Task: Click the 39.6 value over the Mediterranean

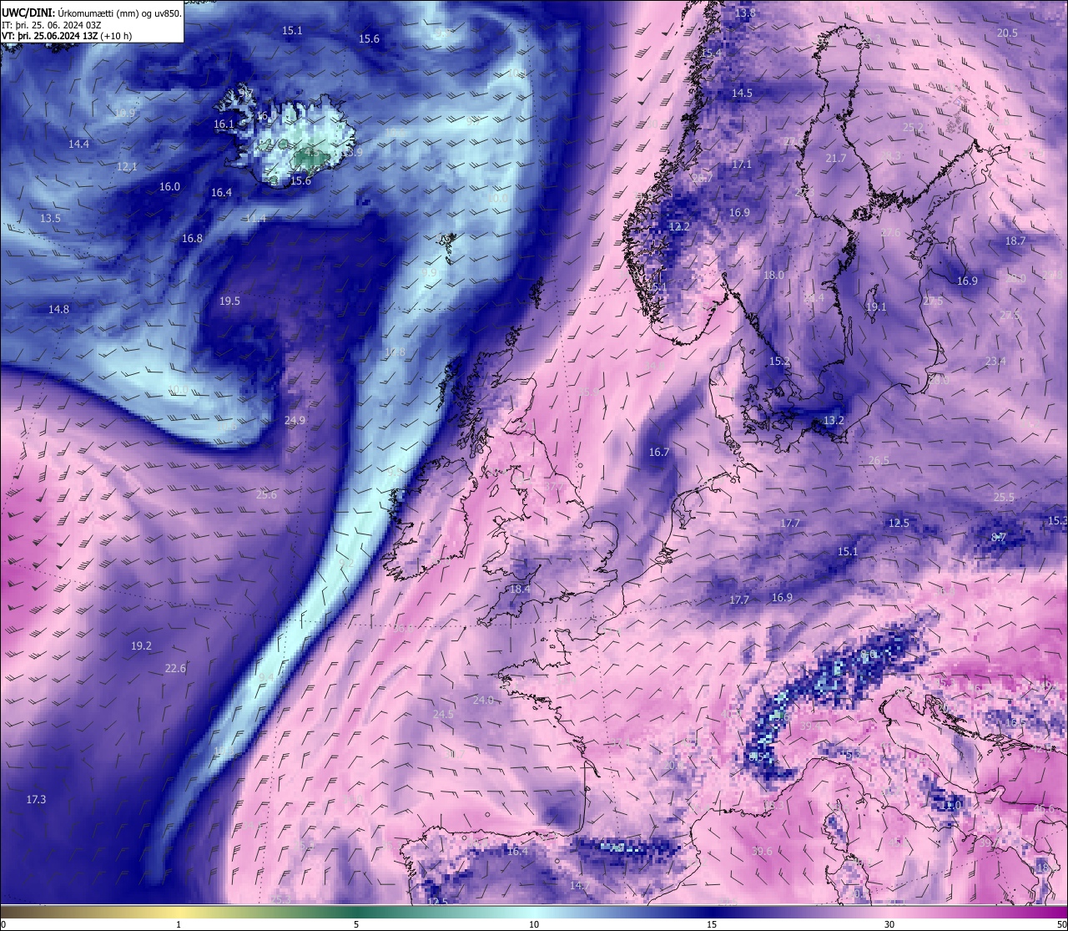Action: [762, 852]
